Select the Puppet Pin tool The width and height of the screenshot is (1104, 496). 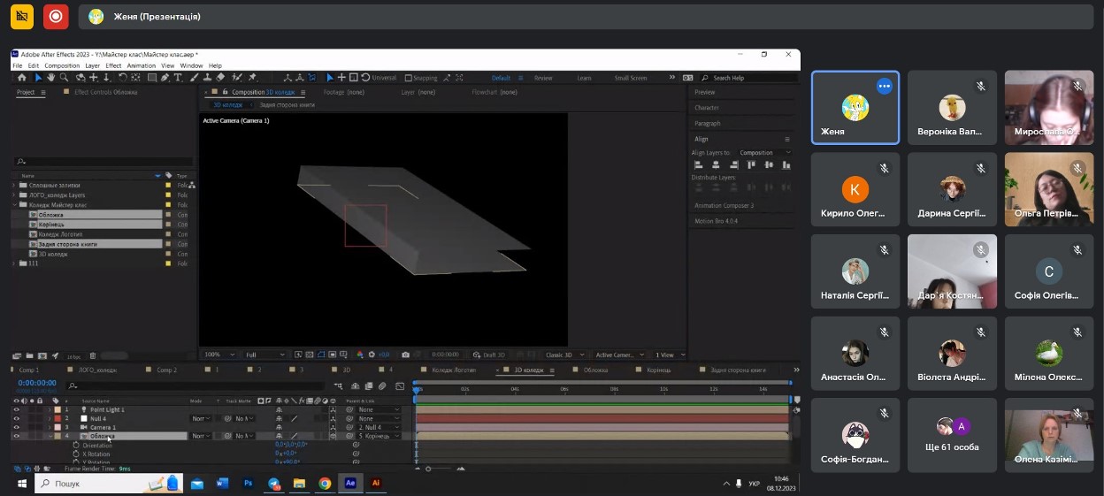click(253, 78)
